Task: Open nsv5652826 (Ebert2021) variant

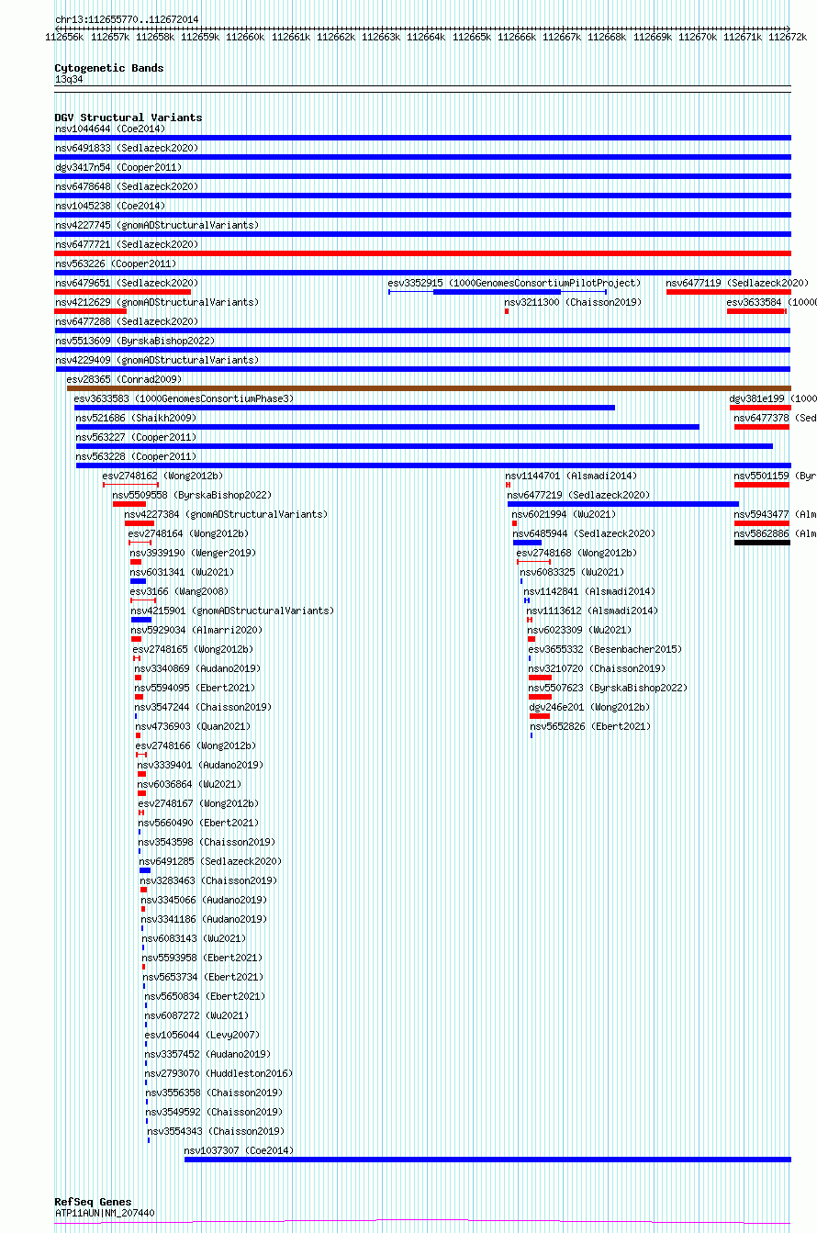Action: tap(590, 726)
